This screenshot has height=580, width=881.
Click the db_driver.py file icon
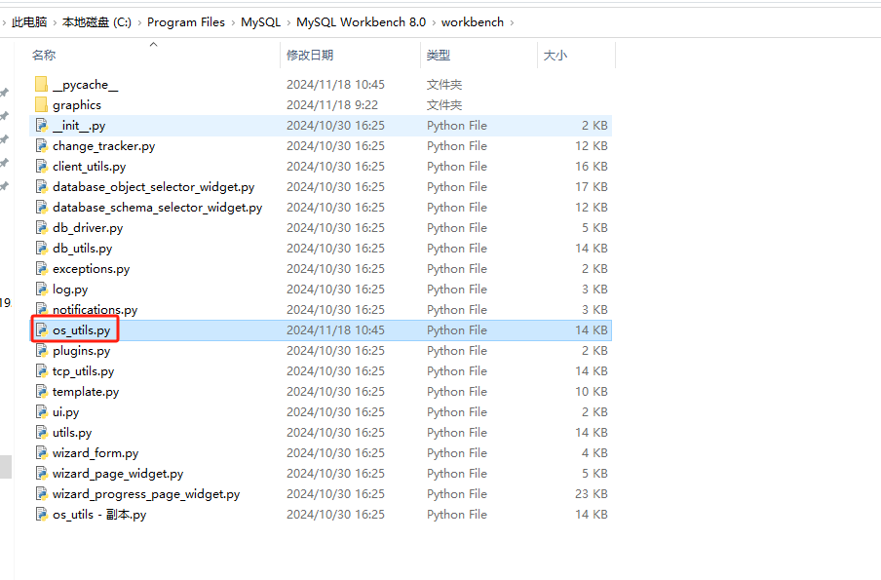tap(42, 228)
